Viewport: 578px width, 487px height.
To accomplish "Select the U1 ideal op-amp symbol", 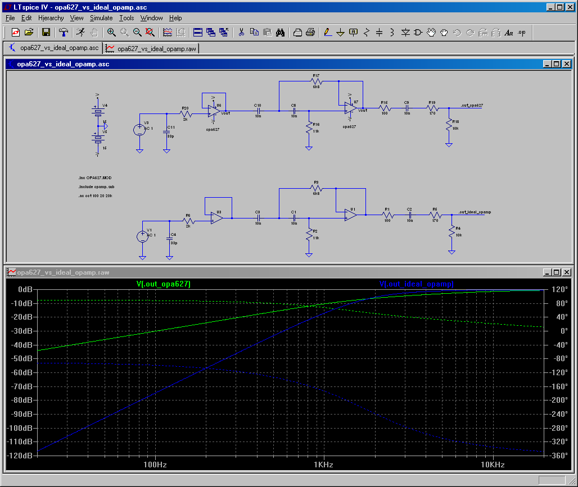I will 350,215.
